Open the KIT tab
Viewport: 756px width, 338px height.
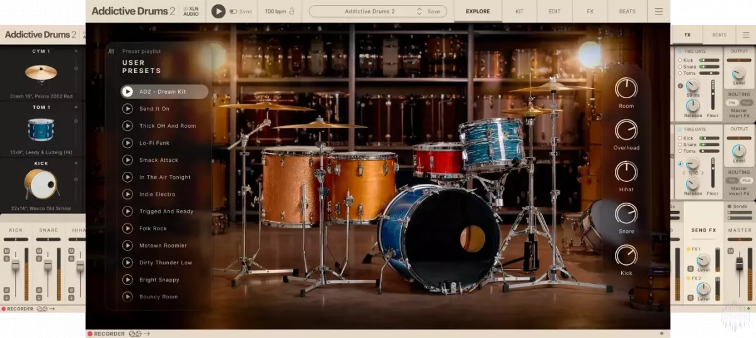pyautogui.click(x=519, y=11)
